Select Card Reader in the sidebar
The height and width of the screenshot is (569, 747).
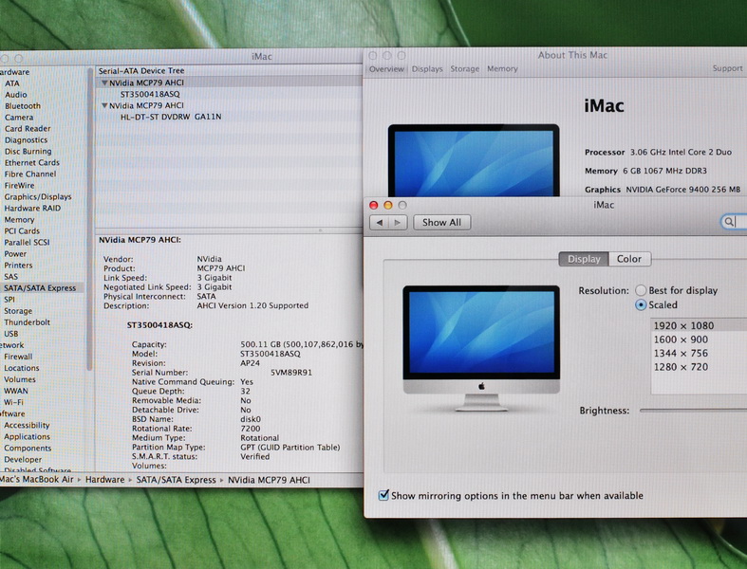point(28,129)
